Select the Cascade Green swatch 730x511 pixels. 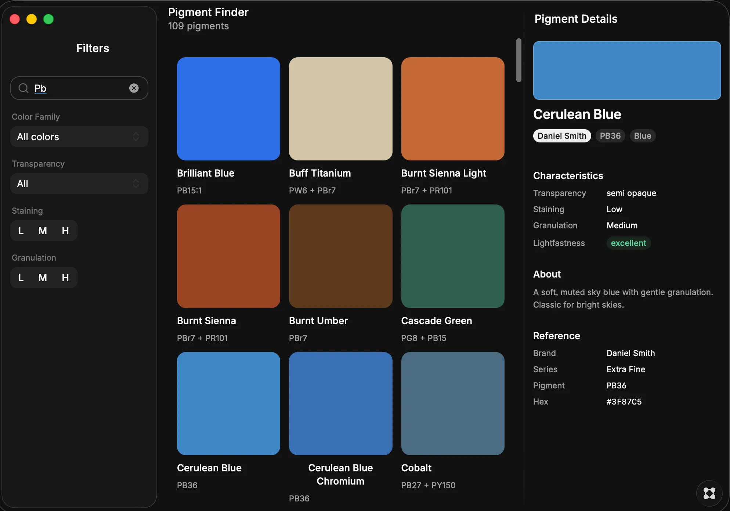(453, 256)
